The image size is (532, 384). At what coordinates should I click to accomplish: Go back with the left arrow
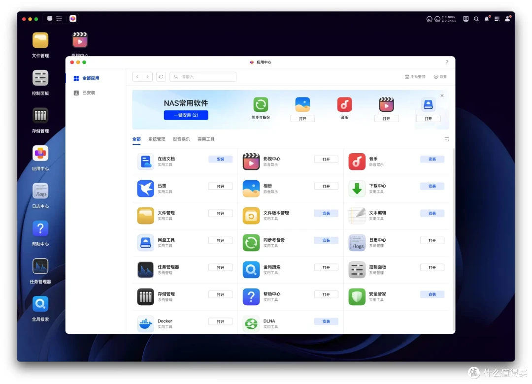137,77
